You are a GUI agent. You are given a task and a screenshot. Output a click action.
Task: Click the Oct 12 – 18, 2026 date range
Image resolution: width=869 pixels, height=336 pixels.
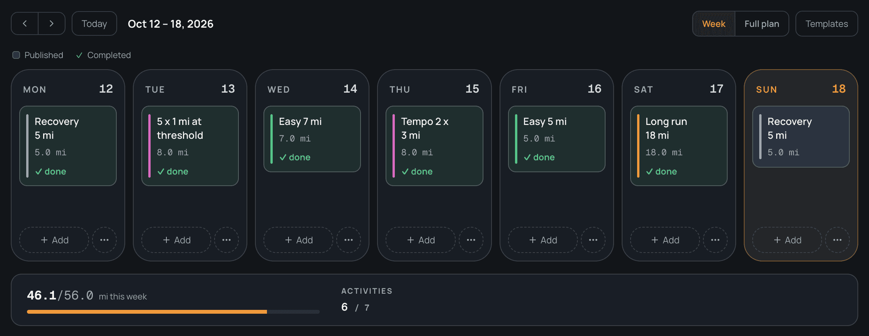pyautogui.click(x=171, y=24)
